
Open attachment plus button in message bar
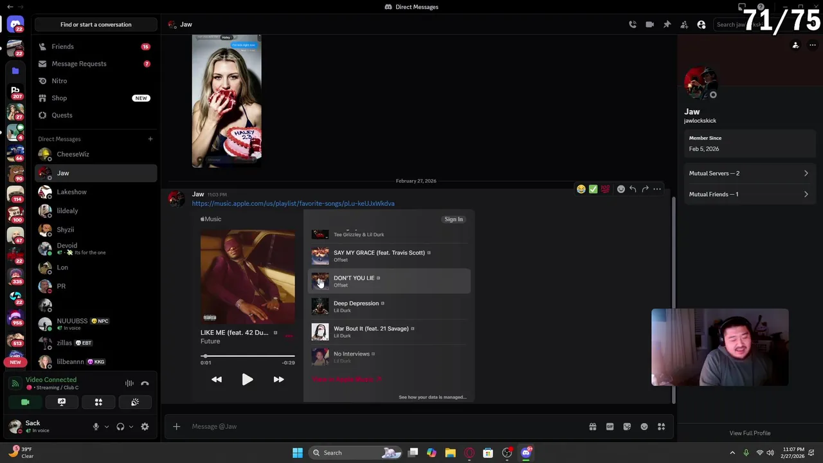[176, 426]
